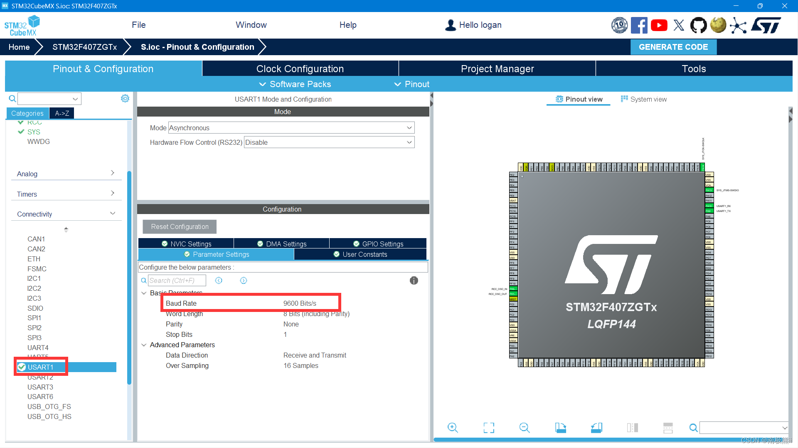Open the categories settings gear icon
798x448 pixels.
125,98
